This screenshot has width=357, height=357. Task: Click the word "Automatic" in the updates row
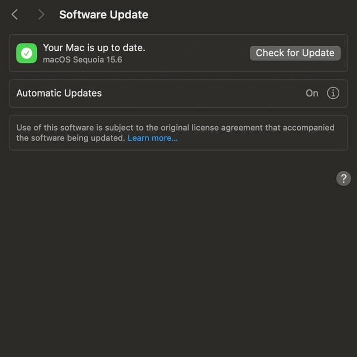coord(39,93)
